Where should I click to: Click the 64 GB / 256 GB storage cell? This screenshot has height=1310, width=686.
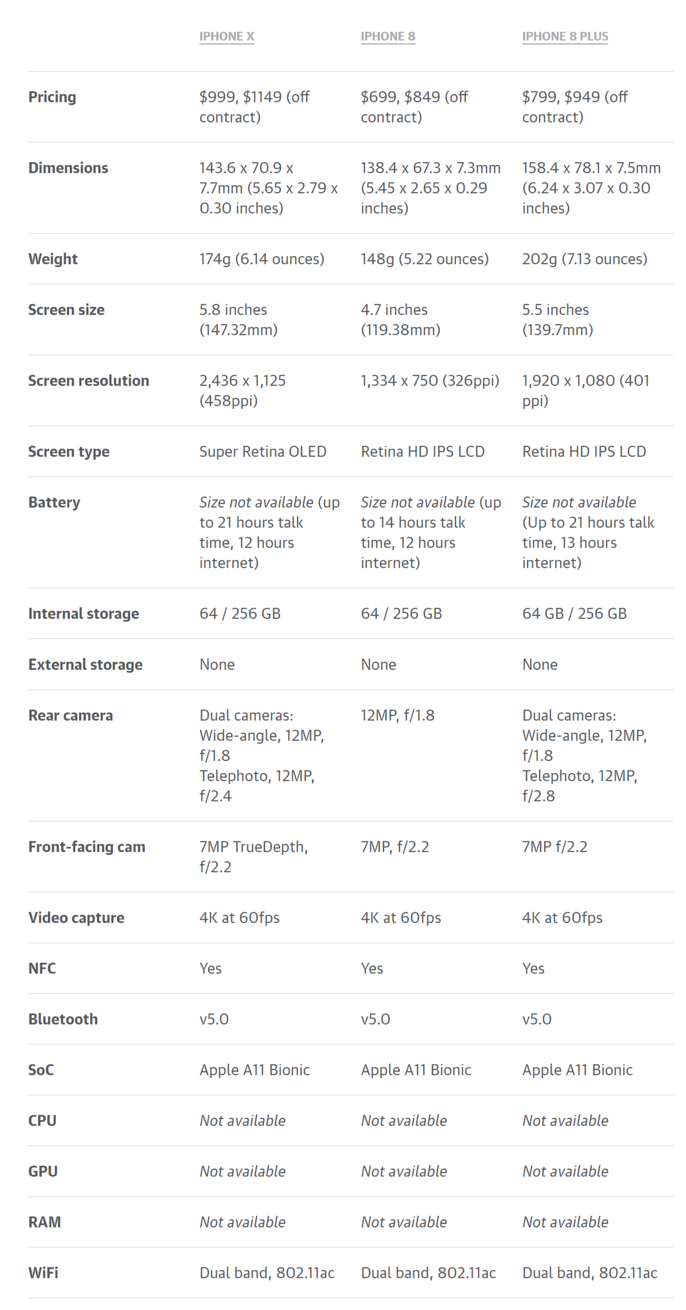[x=574, y=613]
